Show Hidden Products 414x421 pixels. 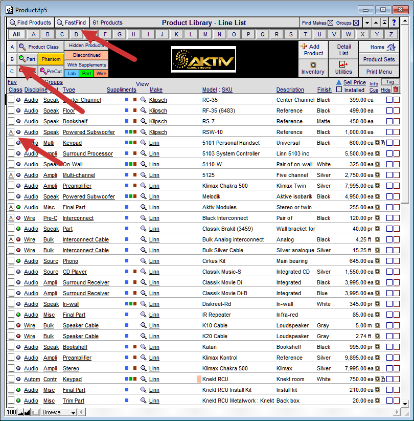[x=86, y=46]
